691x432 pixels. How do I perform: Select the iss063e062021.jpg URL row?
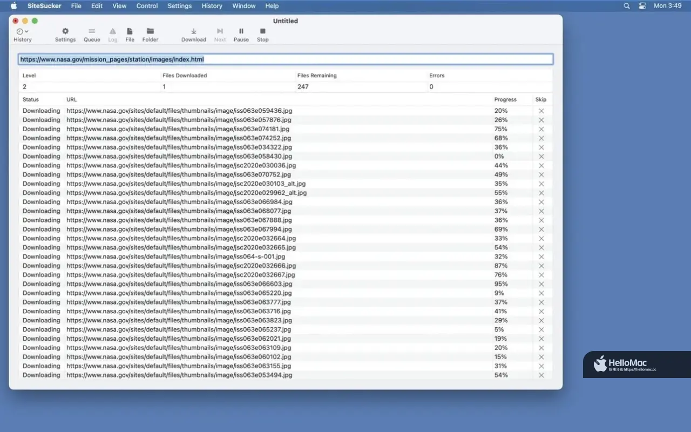click(x=286, y=339)
